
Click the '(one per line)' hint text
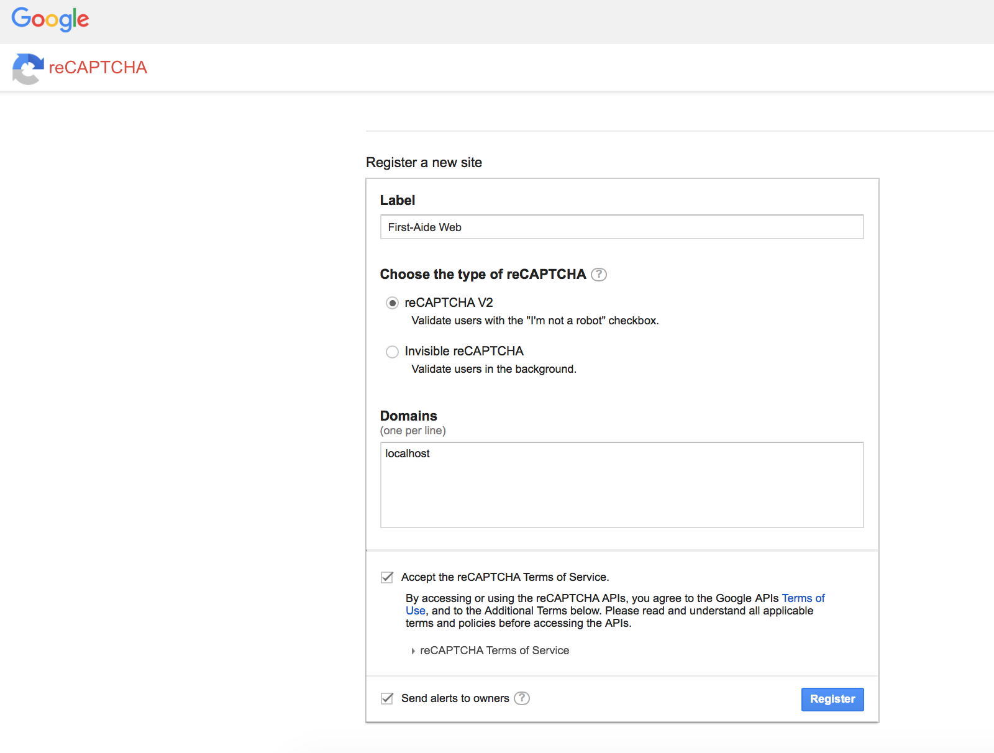pyautogui.click(x=413, y=431)
